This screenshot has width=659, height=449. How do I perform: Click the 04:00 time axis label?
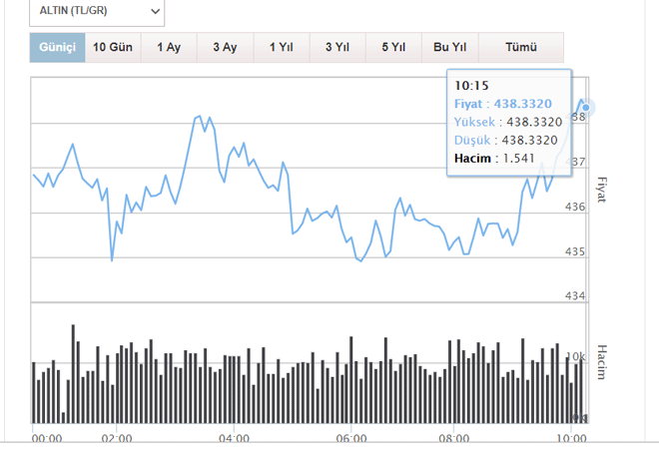pos(234,438)
